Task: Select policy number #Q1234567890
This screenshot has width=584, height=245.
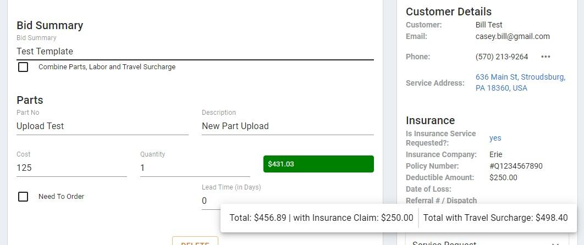Action: (x=516, y=166)
